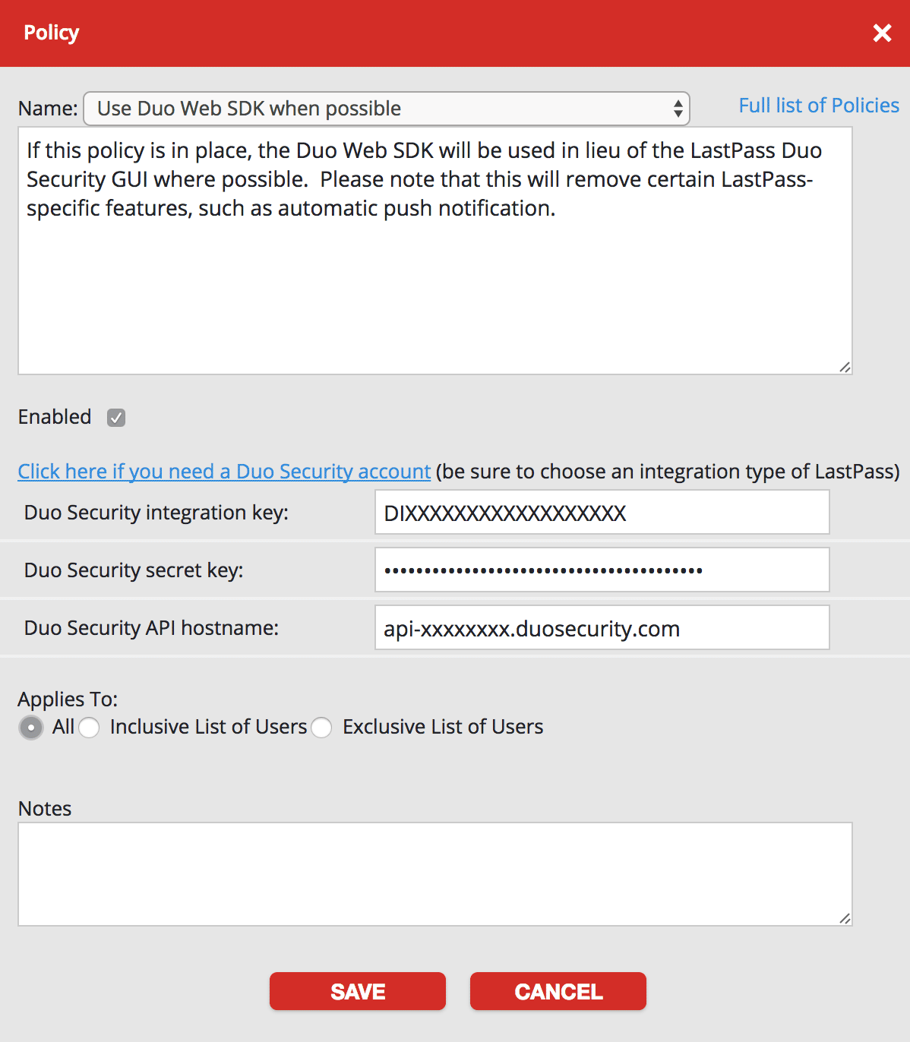Screen dimensions: 910x1042
Task: Select Inclusive List of Users radio button
Action: point(89,728)
